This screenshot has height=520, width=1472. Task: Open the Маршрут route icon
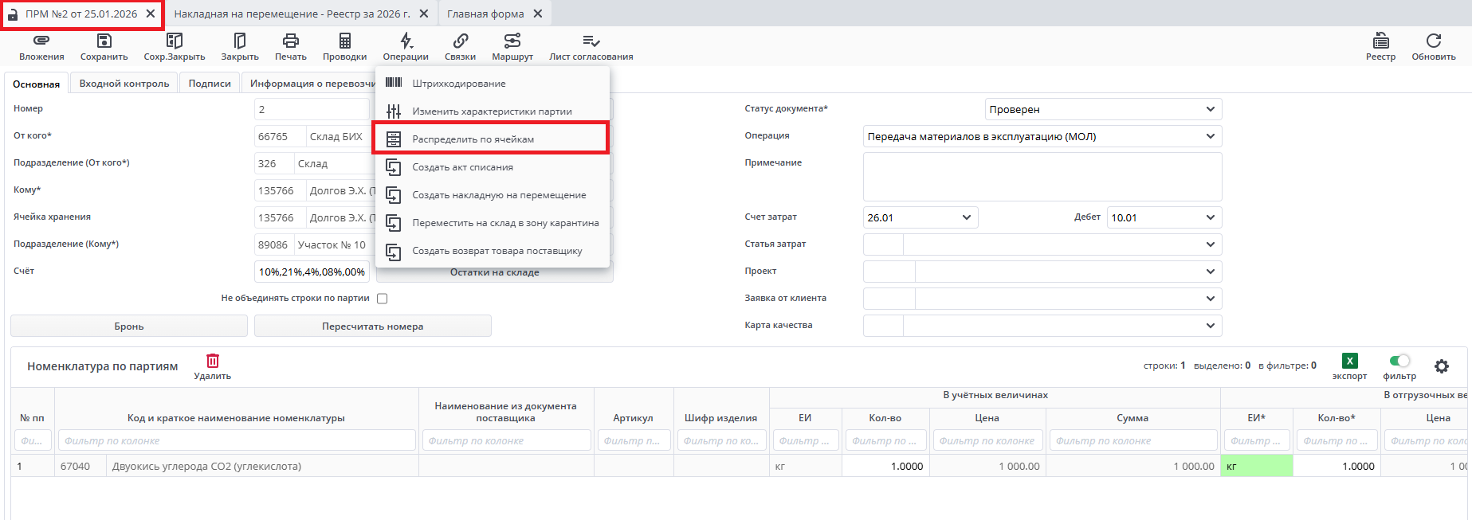tap(512, 41)
